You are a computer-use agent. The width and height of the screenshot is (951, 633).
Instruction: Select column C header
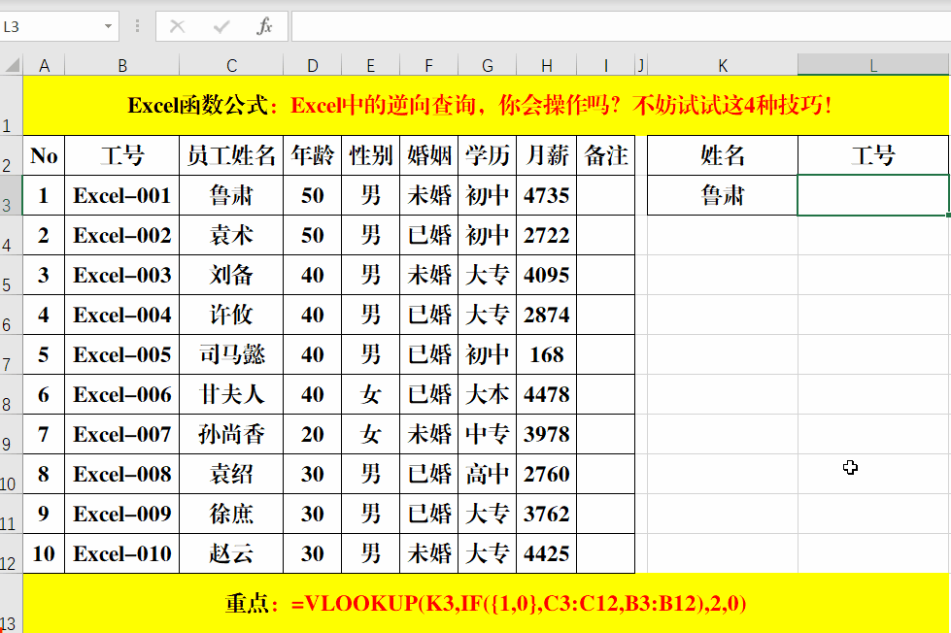click(231, 65)
